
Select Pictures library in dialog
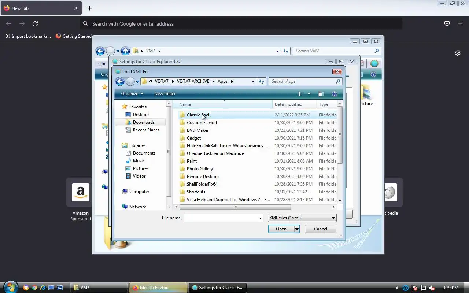pyautogui.click(x=141, y=168)
